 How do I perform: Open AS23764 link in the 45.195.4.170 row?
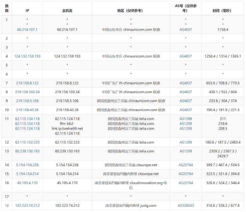[185, 183]
